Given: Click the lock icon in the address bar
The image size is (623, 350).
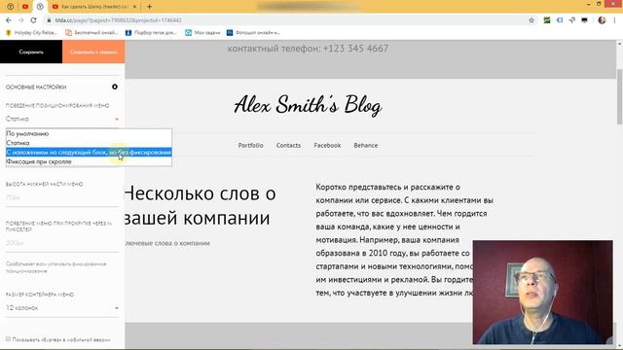Looking at the screenshot, I should 49,20.
